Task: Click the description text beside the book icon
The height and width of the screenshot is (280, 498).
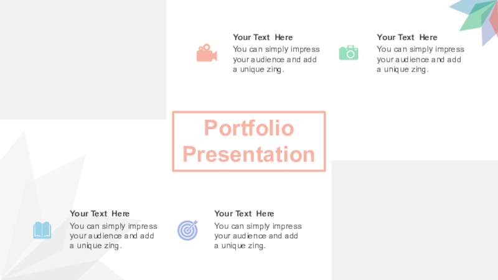Action: coord(113,236)
